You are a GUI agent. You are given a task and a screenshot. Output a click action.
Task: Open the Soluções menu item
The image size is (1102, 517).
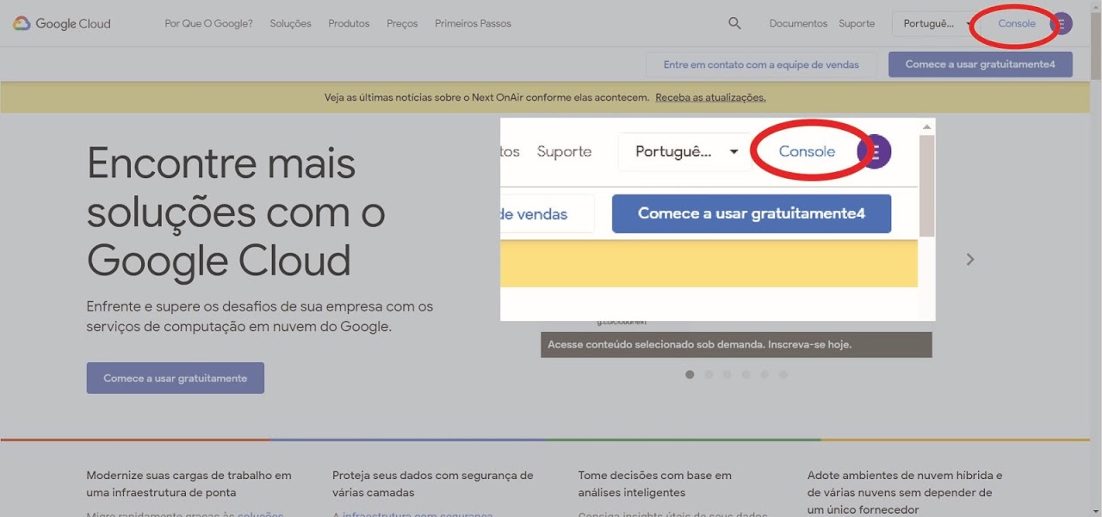290,24
